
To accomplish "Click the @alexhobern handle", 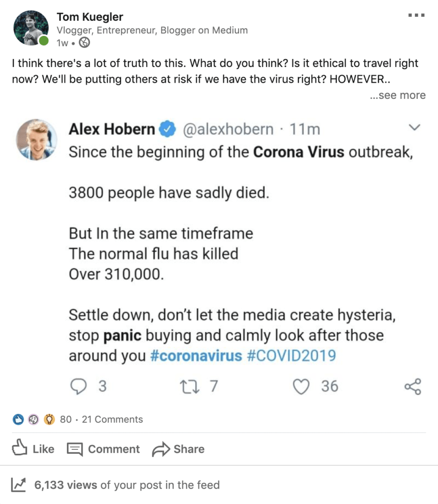I will [228, 129].
